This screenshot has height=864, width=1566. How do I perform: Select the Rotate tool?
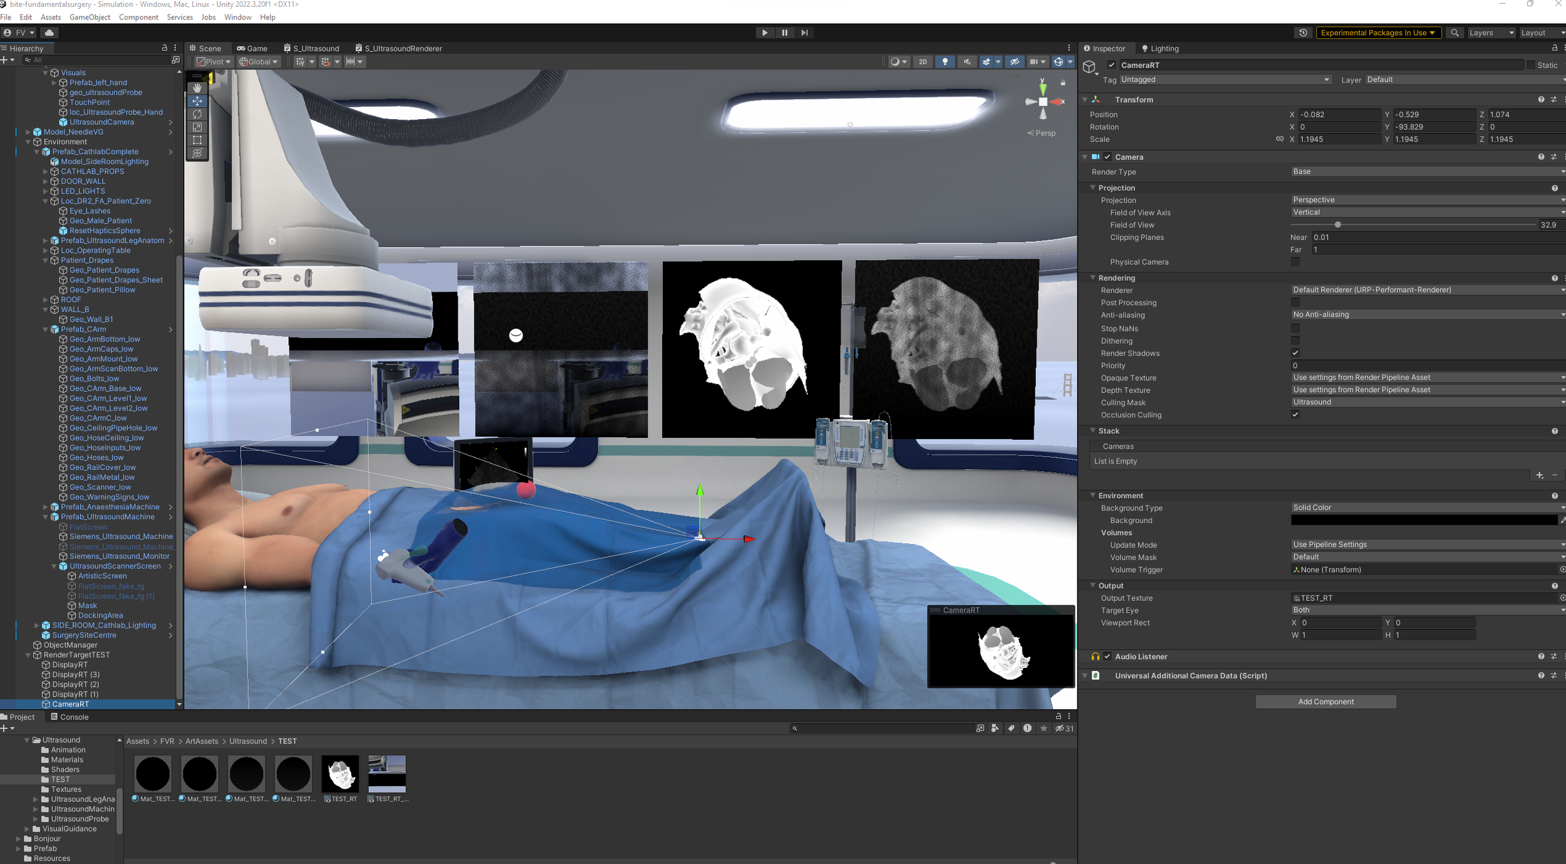[197, 114]
